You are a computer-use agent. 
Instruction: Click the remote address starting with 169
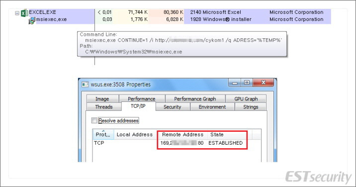(x=181, y=143)
